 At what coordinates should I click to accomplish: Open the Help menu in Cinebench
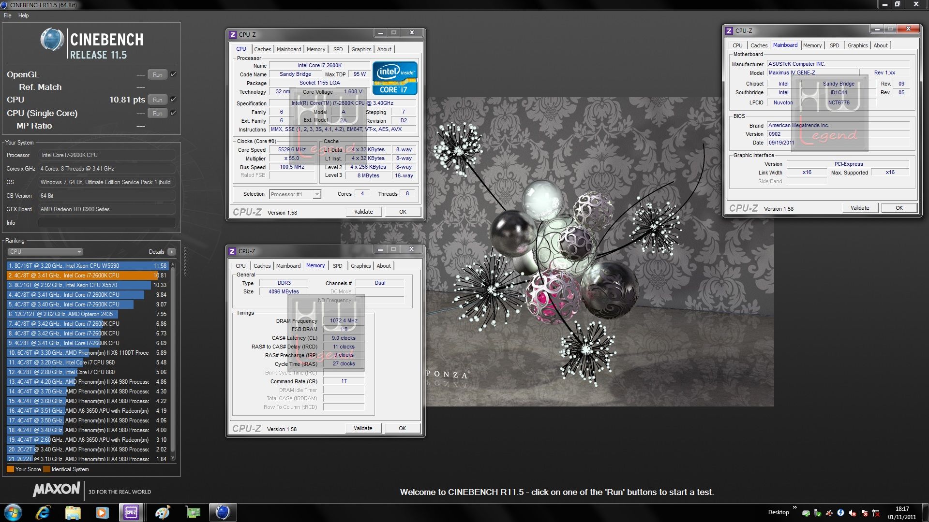(x=24, y=15)
